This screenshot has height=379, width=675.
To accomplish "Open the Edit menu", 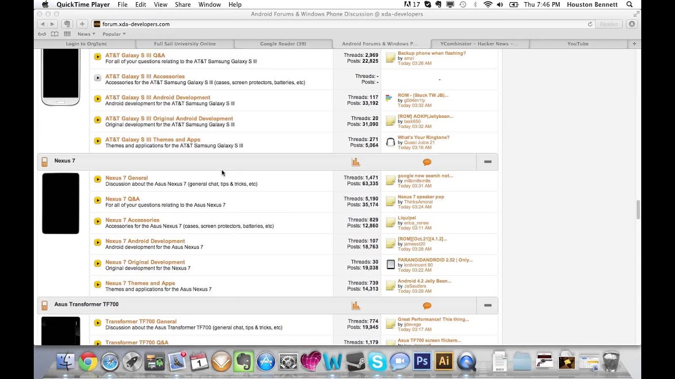I will click(140, 4).
